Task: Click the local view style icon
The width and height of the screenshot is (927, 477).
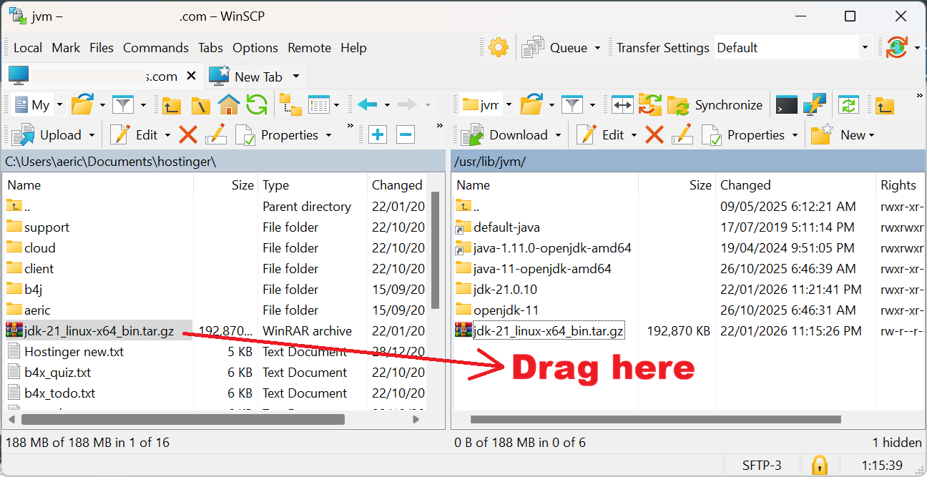Action: (x=319, y=105)
